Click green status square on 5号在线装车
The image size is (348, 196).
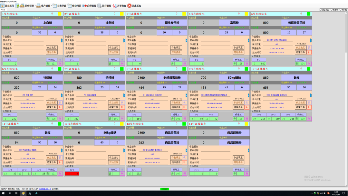pyautogui.click(x=308, y=14)
